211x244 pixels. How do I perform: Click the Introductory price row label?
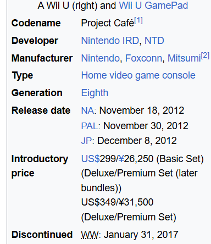point(40,166)
